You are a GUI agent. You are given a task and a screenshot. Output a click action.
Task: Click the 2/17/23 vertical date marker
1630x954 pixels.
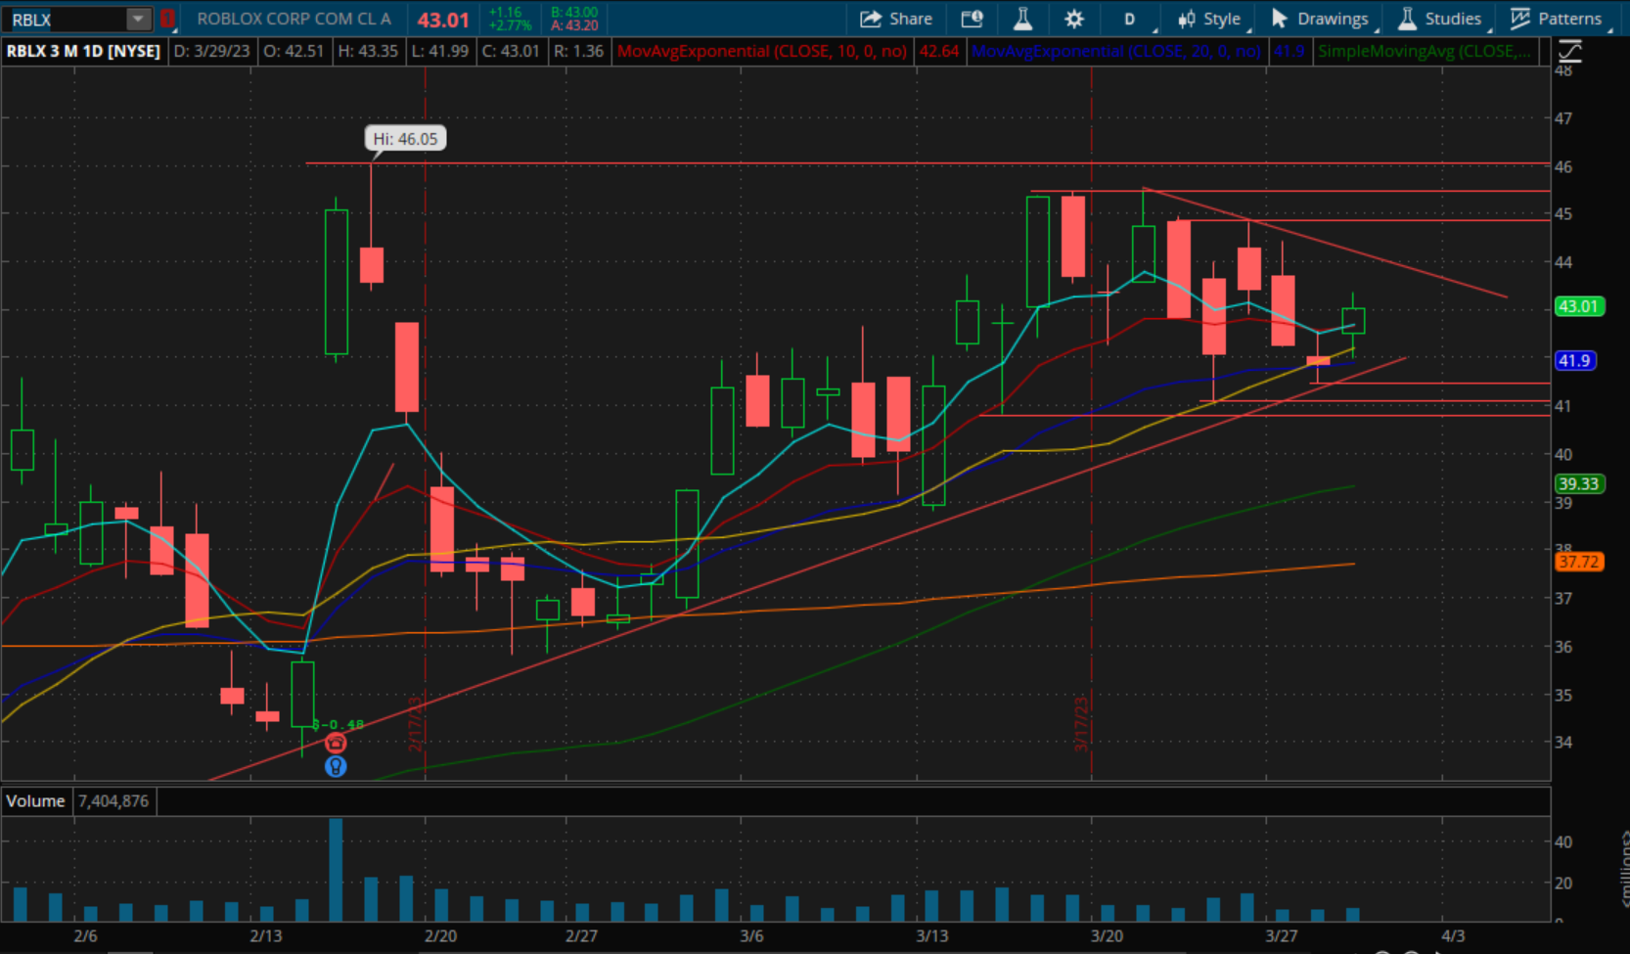coord(415,723)
